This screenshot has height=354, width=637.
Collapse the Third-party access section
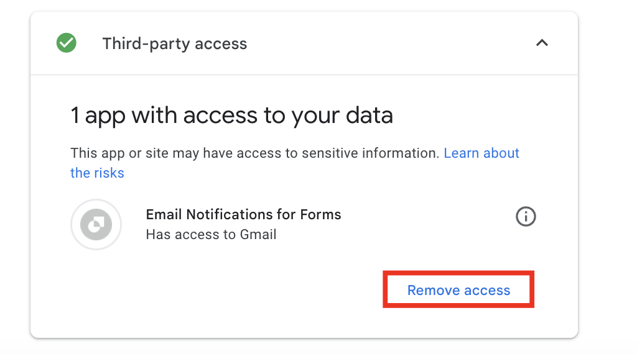[x=542, y=43]
